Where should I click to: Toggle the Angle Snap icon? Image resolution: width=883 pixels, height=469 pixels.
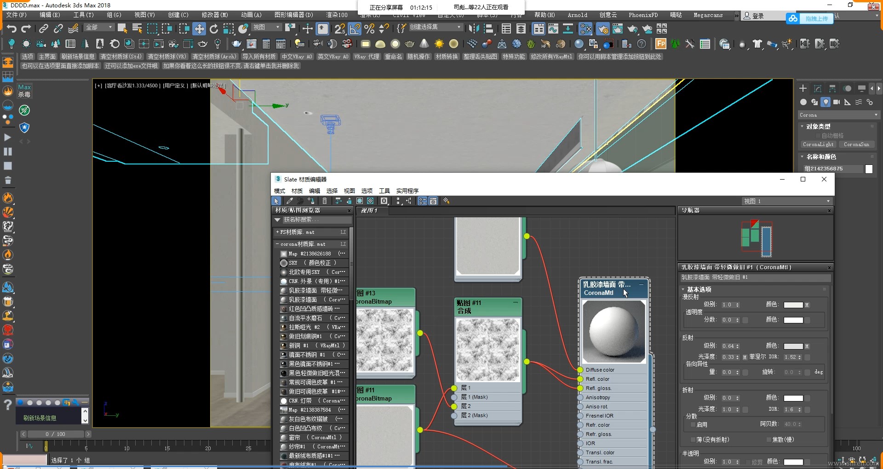[x=355, y=29]
